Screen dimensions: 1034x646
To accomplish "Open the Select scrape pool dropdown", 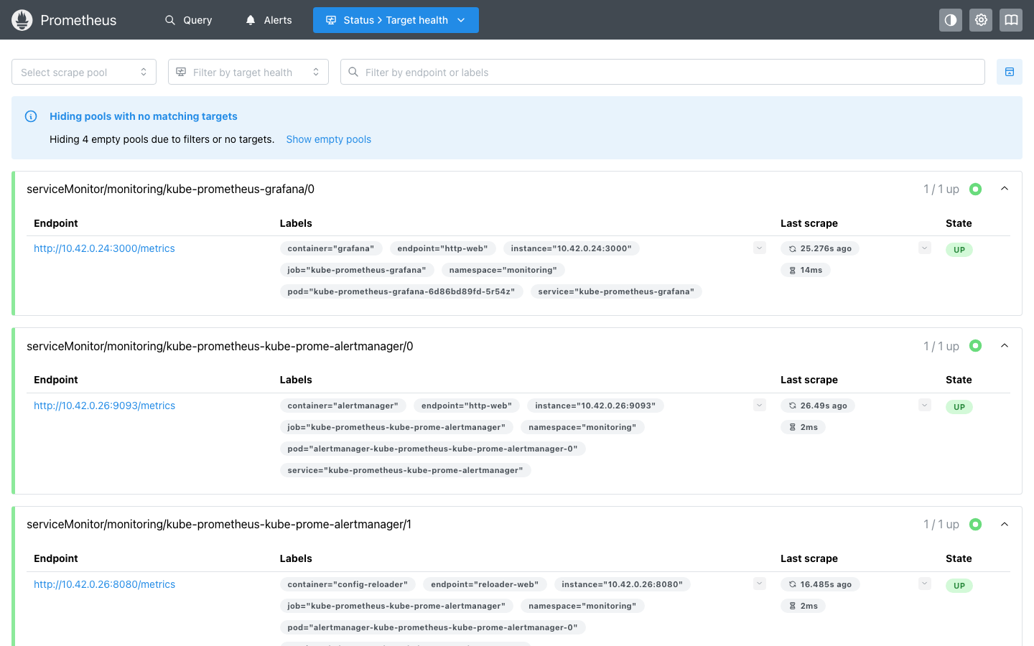I will click(x=84, y=72).
